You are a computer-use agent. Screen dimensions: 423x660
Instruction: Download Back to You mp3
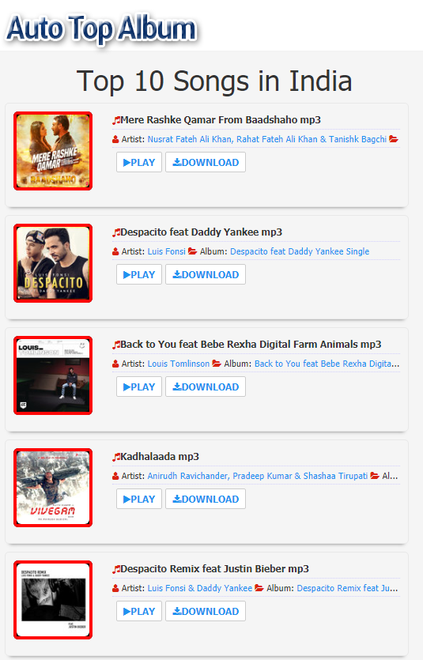click(x=206, y=387)
